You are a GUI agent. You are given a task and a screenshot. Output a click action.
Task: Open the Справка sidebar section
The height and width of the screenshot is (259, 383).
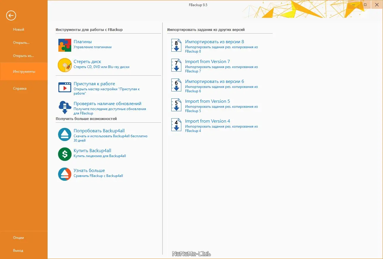tap(20, 88)
